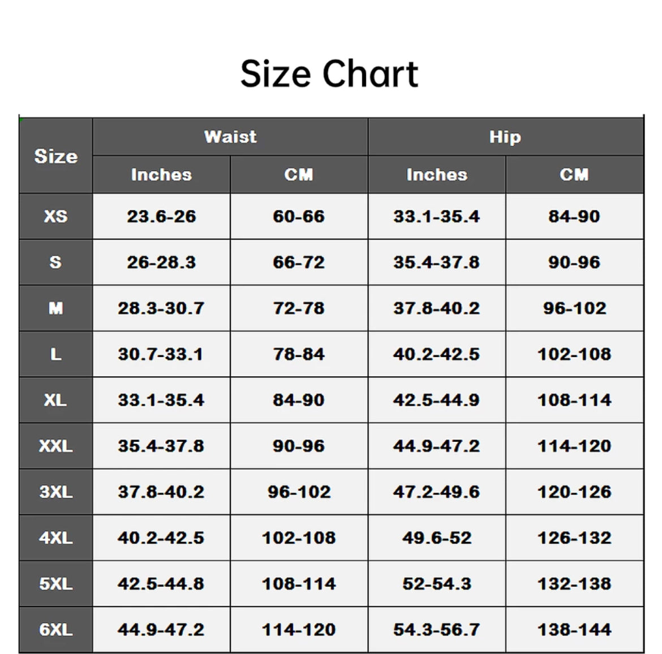Select the 3XL size row label

[x=55, y=492]
